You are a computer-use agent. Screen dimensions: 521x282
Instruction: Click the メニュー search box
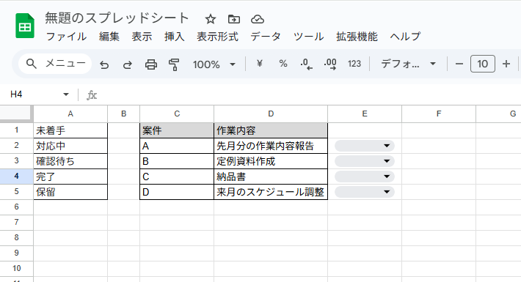pyautogui.click(x=55, y=64)
